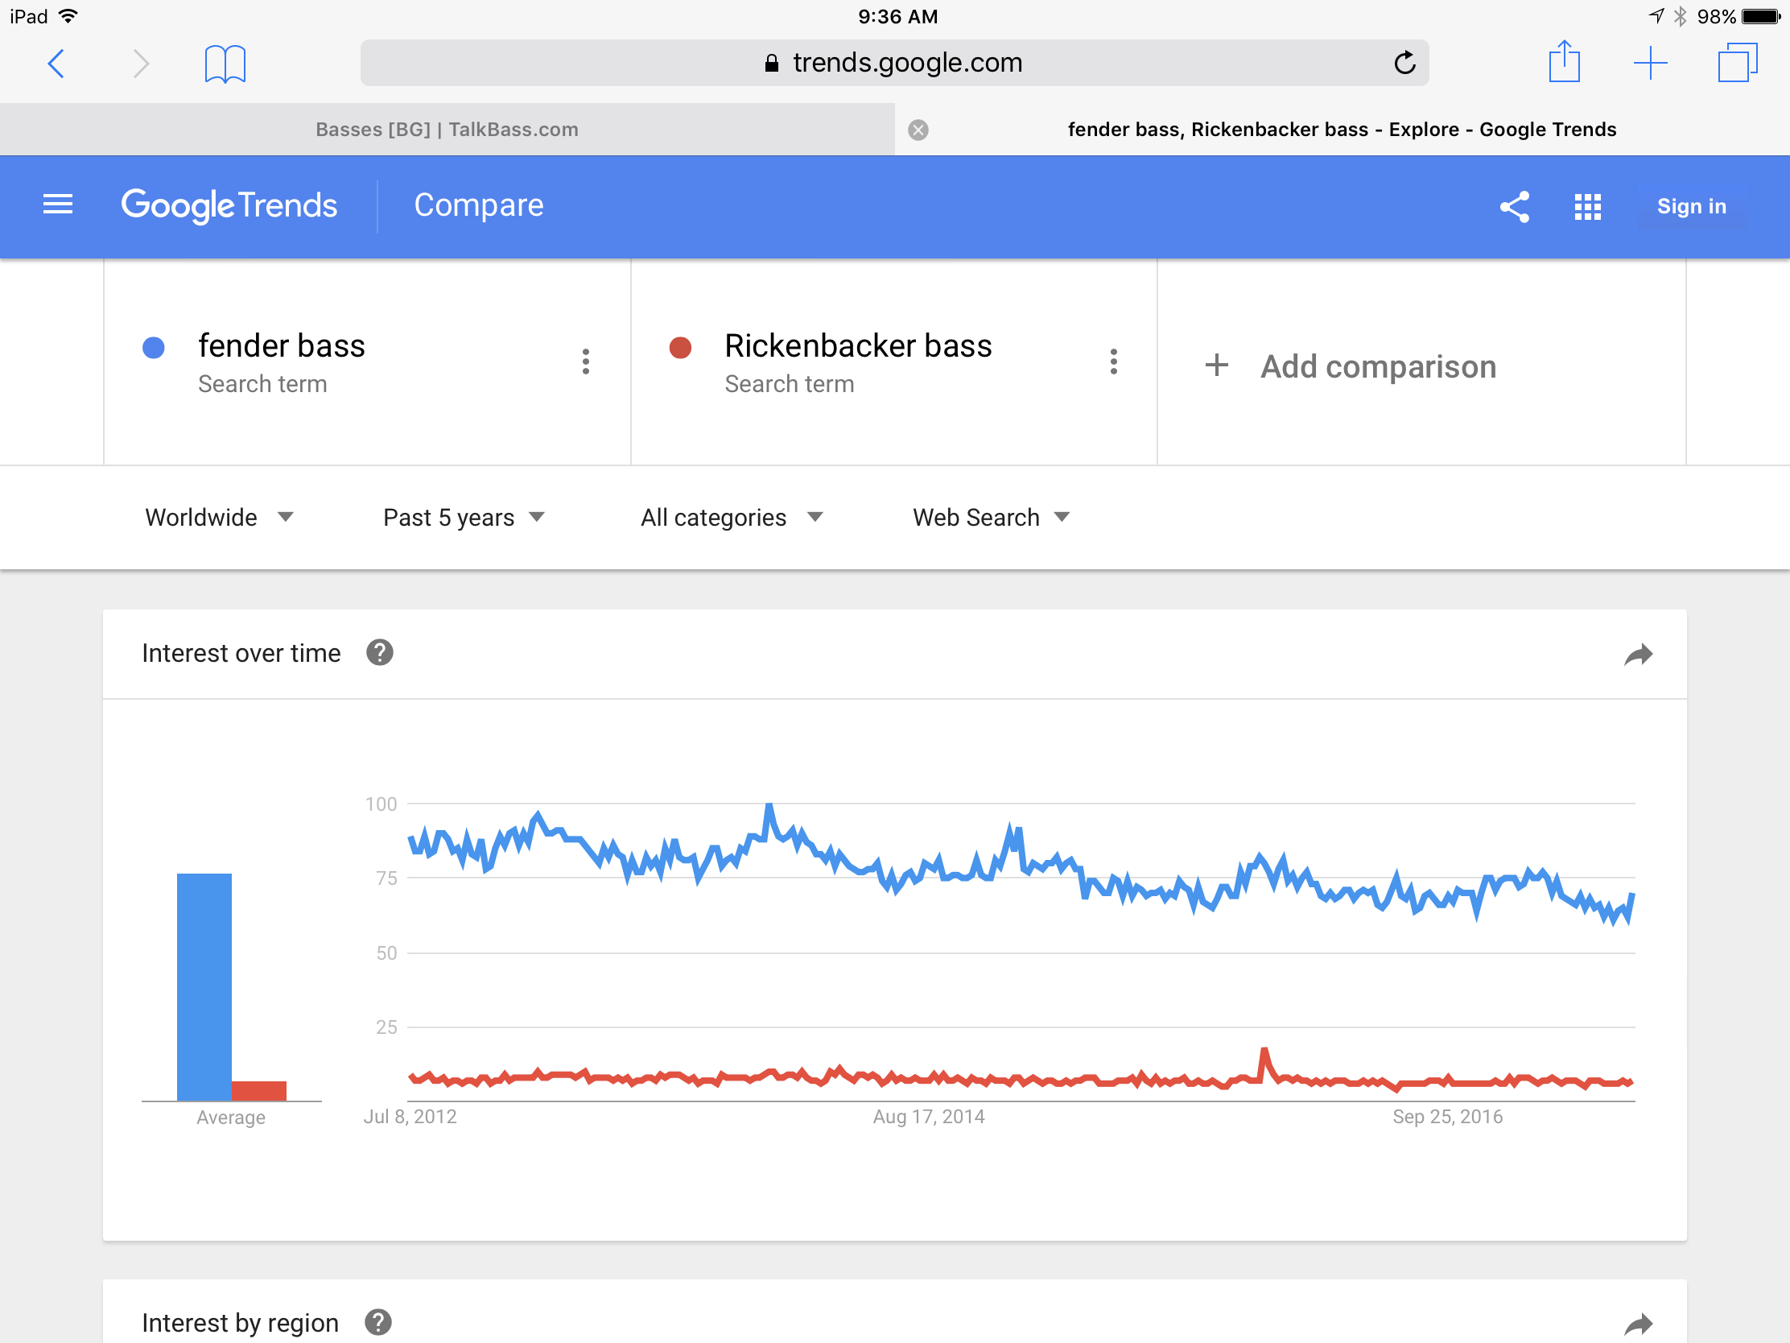
Task: Open the All categories dropdown
Action: click(732, 517)
